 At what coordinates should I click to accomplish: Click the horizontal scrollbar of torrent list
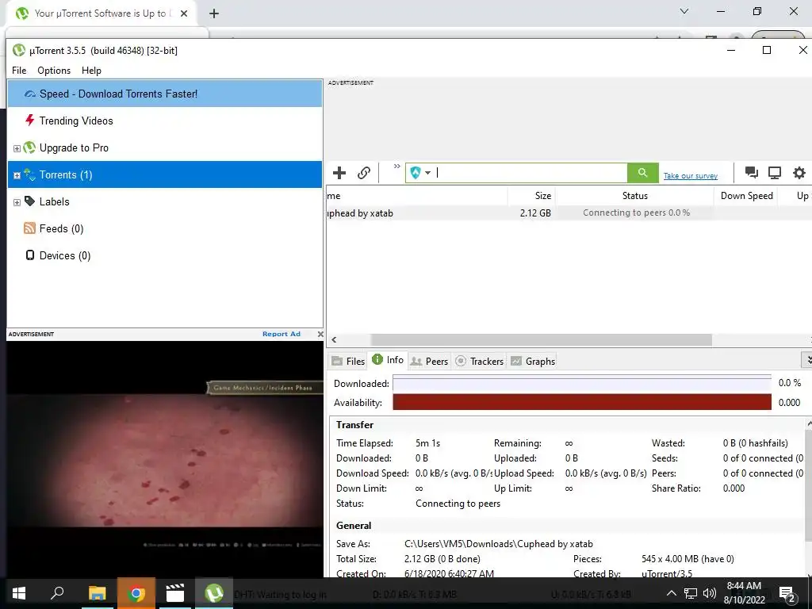541,339
